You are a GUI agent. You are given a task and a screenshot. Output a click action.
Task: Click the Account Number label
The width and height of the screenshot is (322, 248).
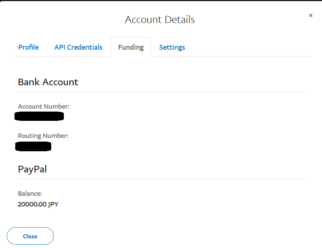43,107
